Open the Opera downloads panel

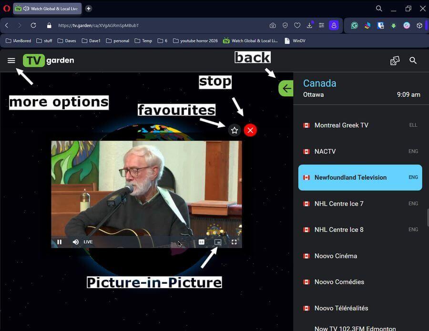pos(310,25)
